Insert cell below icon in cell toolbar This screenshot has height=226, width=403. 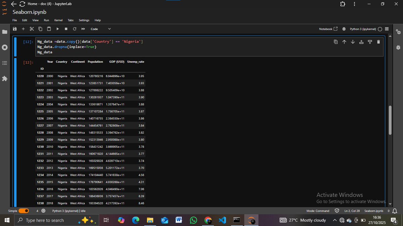coord(370,42)
